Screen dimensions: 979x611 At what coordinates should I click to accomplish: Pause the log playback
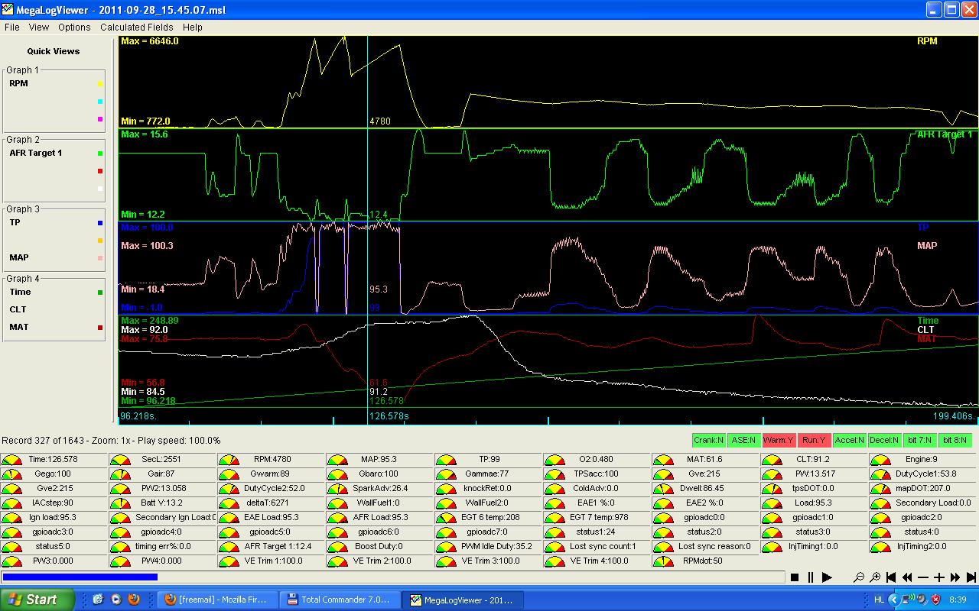pos(810,577)
